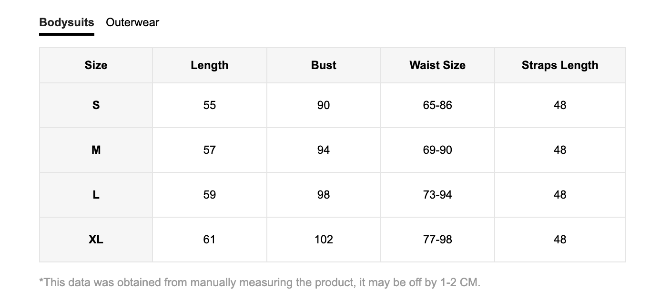This screenshot has width=670, height=301.
Task: Click the Size column header
Action: click(96, 65)
